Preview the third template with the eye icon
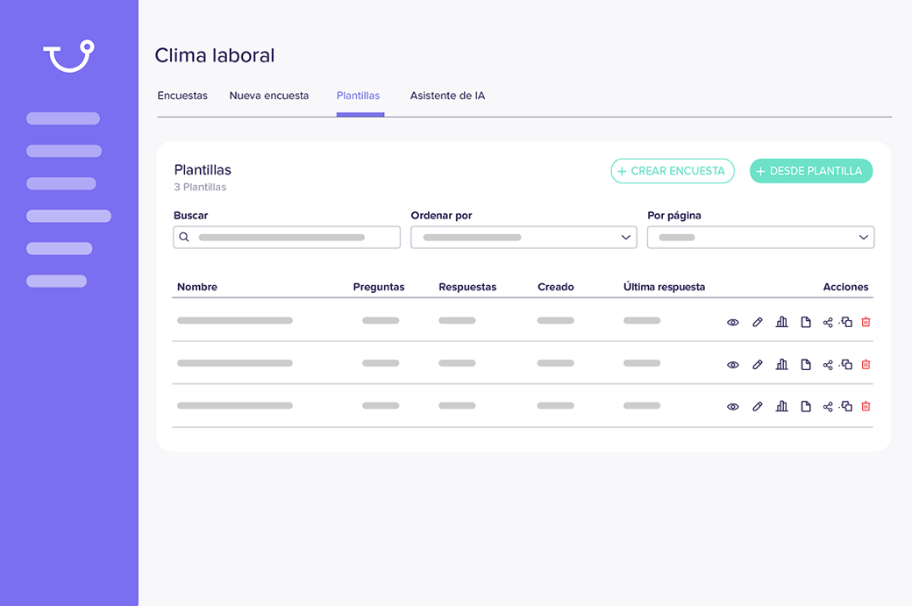The width and height of the screenshot is (912, 606). (733, 407)
